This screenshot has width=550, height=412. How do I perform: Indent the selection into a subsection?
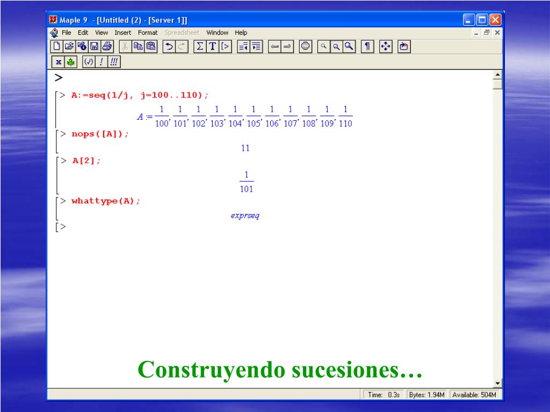click(256, 46)
